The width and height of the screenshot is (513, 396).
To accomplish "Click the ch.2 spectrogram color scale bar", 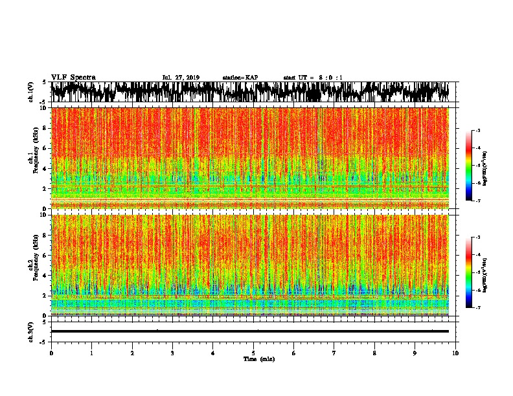I will pos(468,272).
